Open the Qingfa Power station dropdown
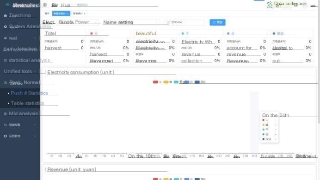 (78, 22)
